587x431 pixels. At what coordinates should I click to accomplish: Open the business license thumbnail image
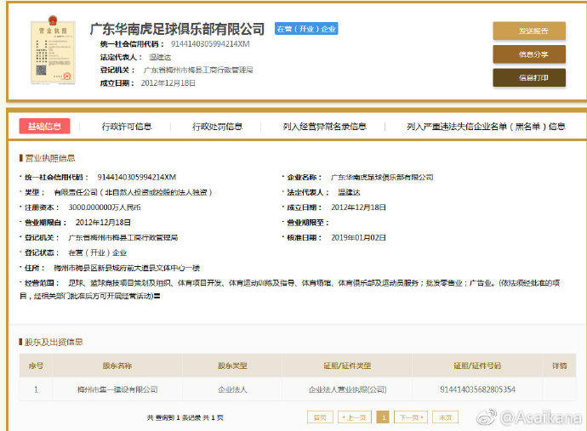(53, 49)
